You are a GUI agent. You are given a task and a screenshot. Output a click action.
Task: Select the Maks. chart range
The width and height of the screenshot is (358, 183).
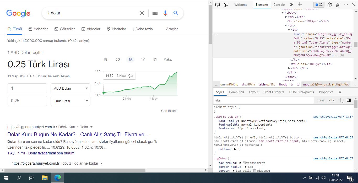(x=168, y=60)
